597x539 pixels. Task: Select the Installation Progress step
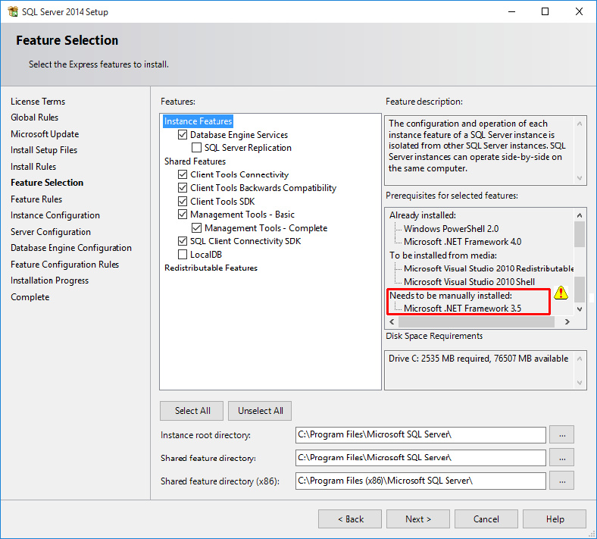(x=49, y=280)
